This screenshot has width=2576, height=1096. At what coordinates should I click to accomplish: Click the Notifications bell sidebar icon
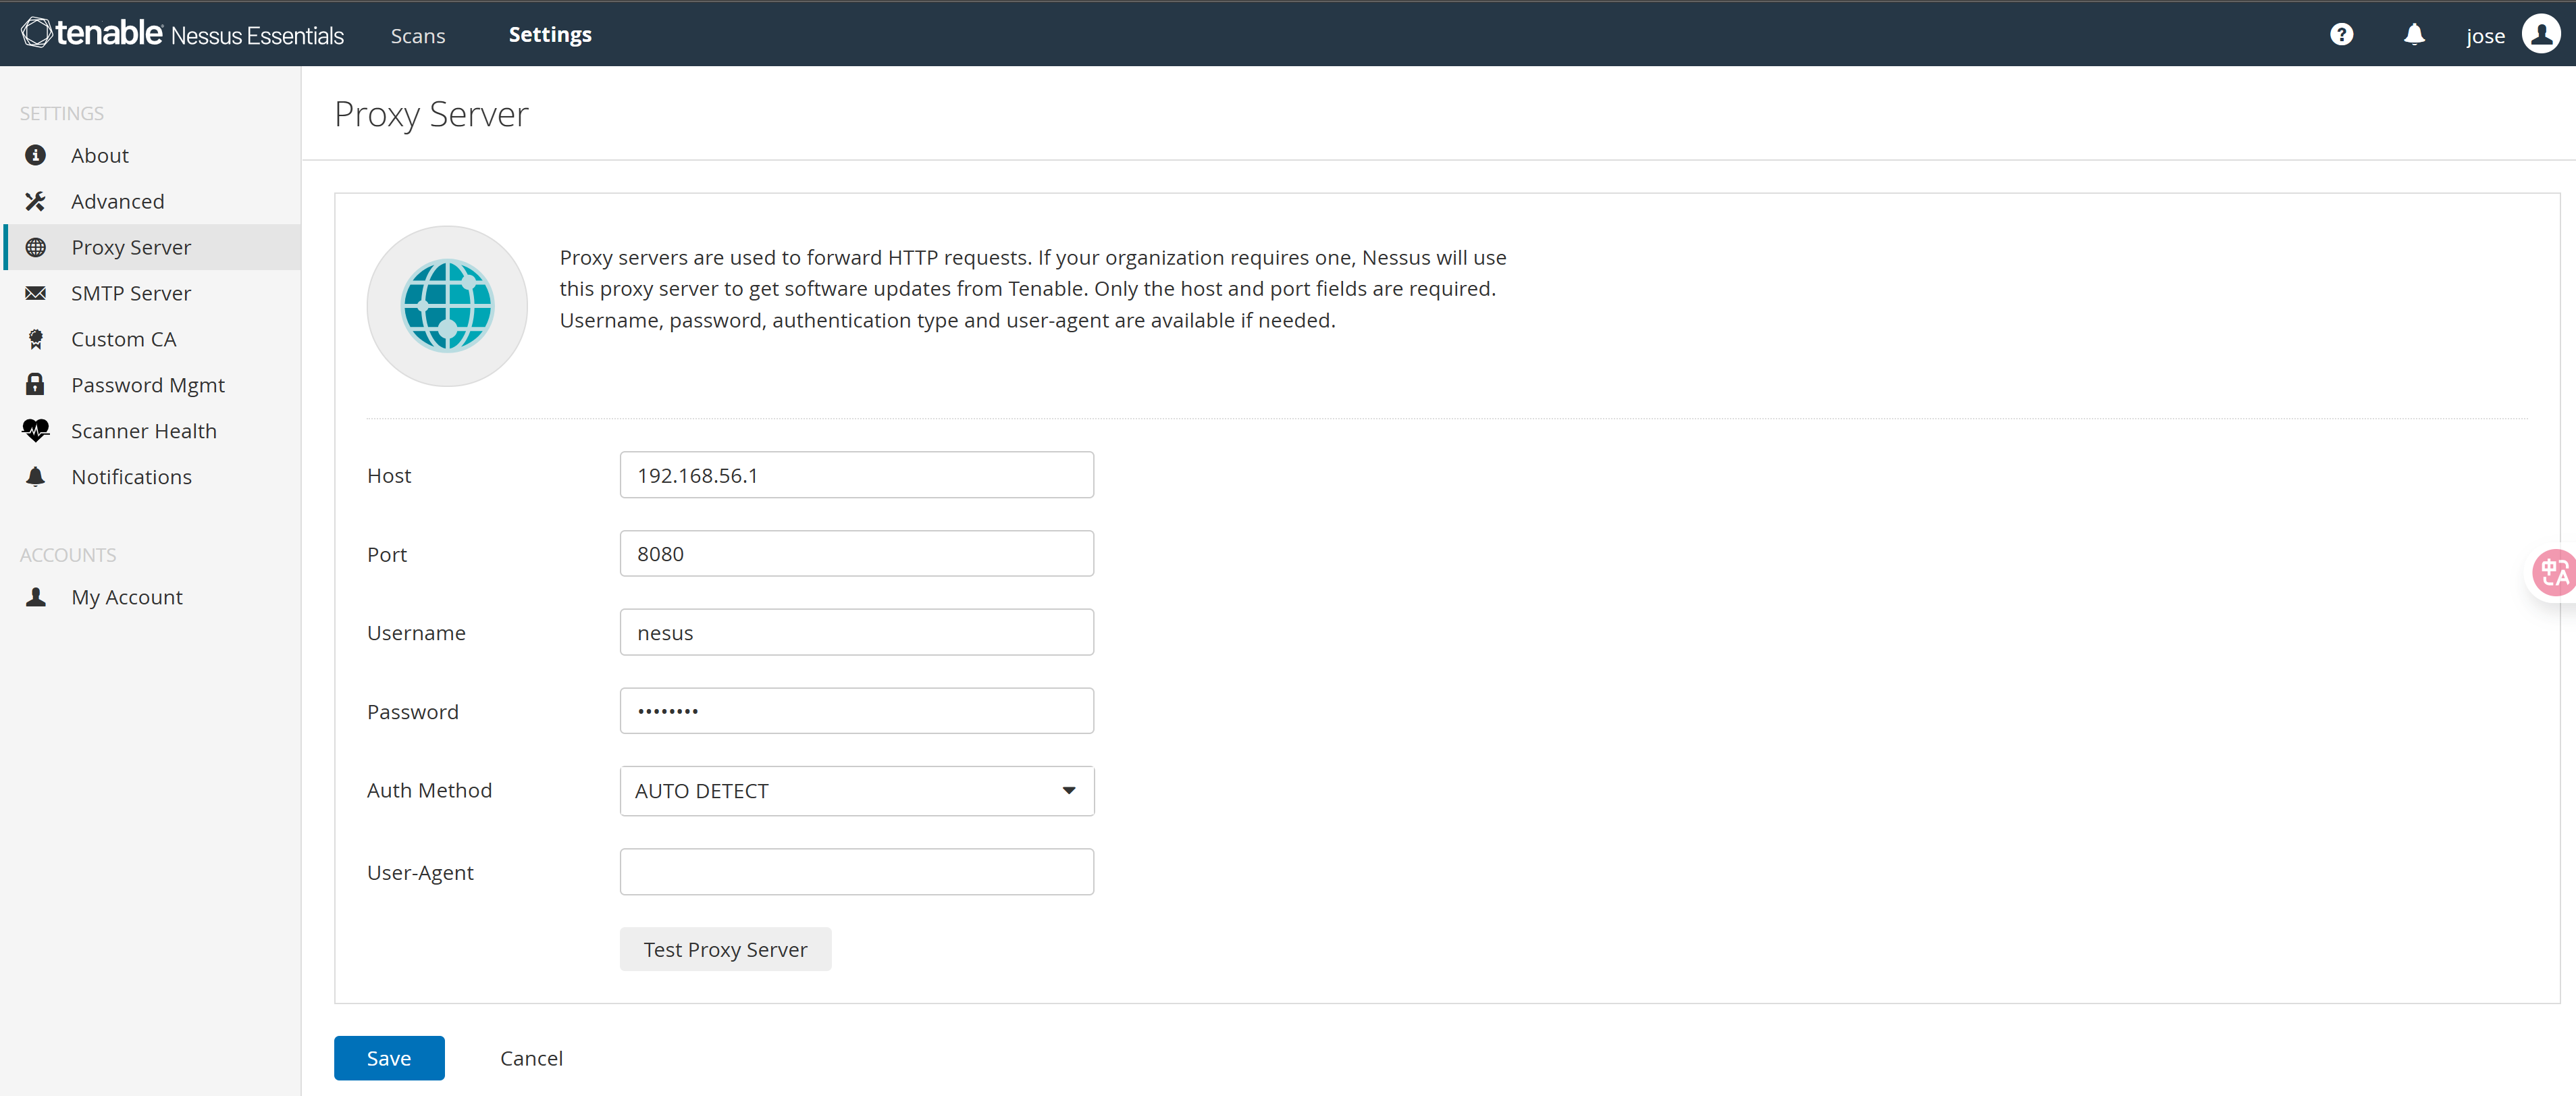pos(36,476)
